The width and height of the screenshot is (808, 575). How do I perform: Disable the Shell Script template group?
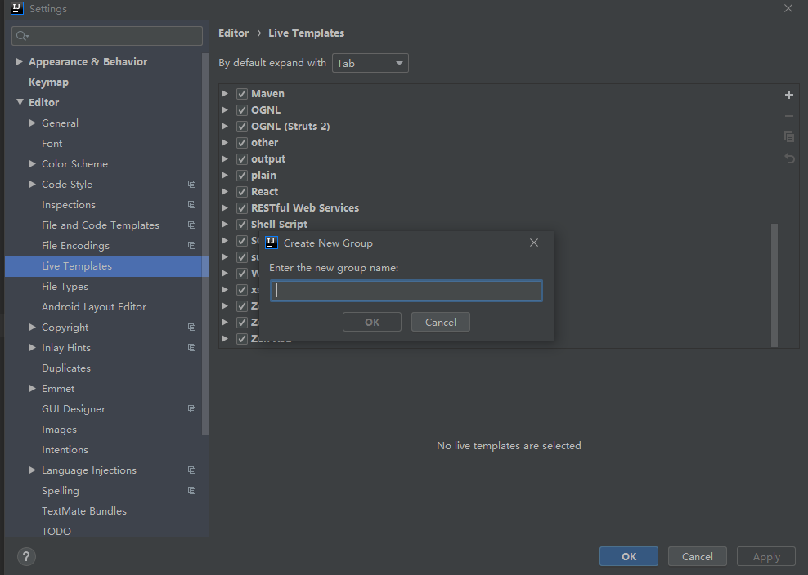pyautogui.click(x=242, y=225)
